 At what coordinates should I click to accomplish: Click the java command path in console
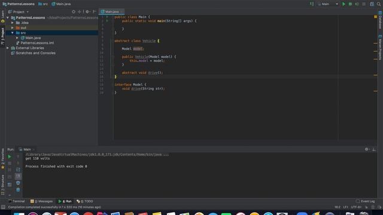pyautogui.click(x=97, y=155)
